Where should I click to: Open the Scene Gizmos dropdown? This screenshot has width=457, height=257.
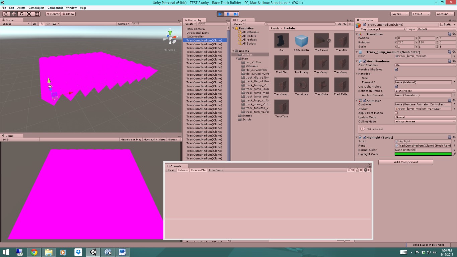(x=124, y=24)
